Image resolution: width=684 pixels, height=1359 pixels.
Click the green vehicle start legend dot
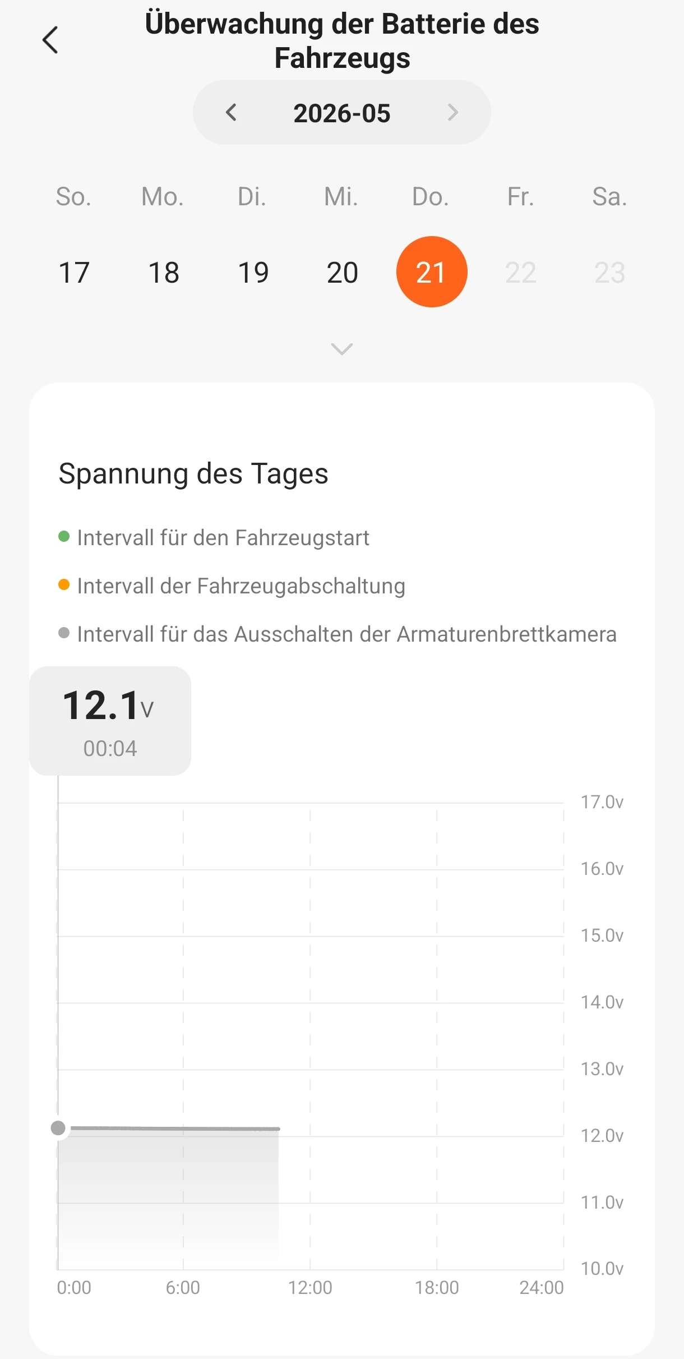click(64, 537)
